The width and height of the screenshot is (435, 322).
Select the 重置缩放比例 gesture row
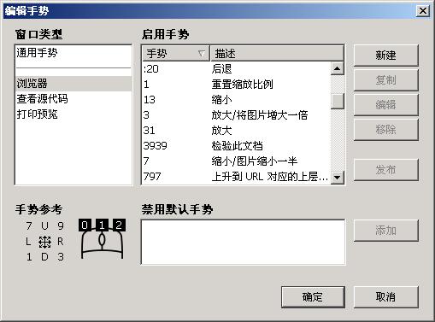click(237, 85)
